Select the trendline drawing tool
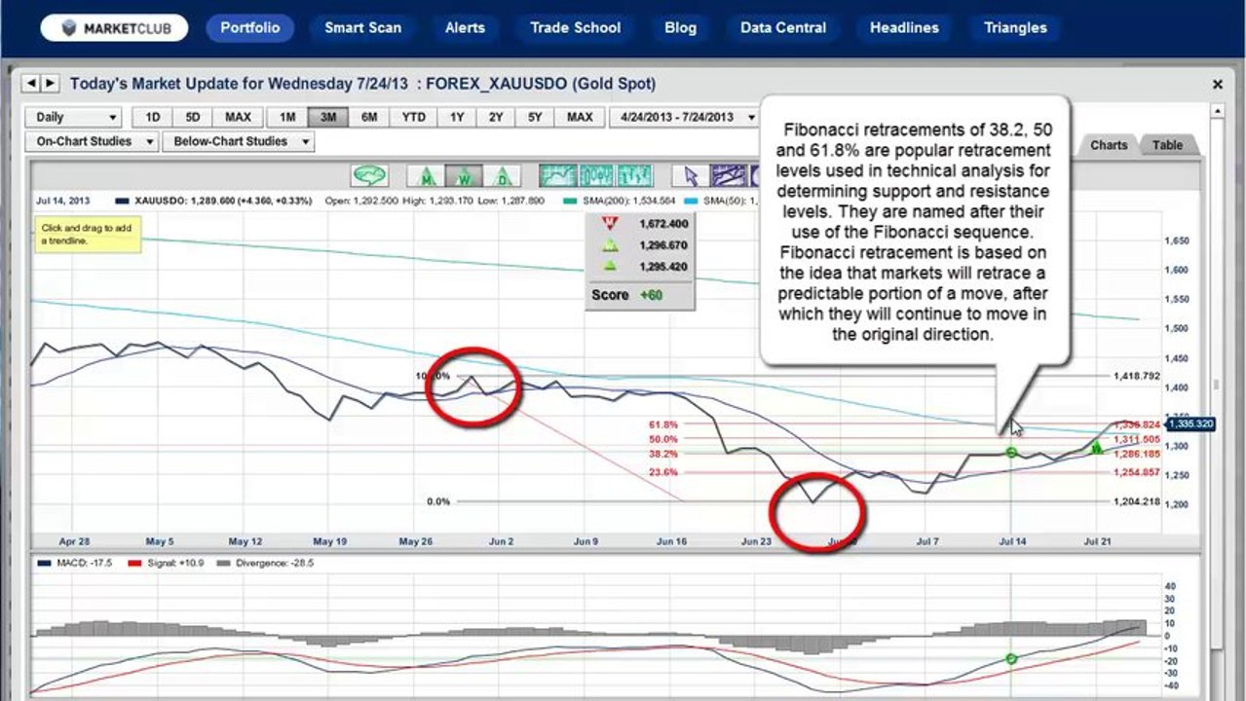1246x701 pixels. tap(730, 176)
